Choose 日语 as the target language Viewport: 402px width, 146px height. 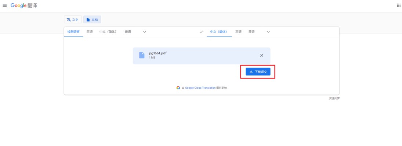tap(251, 32)
